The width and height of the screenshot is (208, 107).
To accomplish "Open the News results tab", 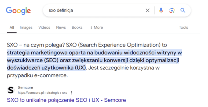I will [x=61, y=27].
